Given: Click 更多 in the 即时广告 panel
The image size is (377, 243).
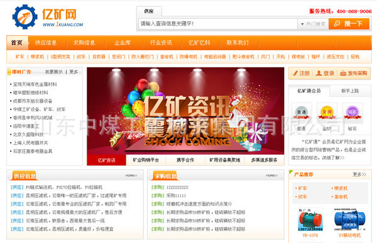Looking at the screenshot, I should pyautogui.click(x=74, y=72).
